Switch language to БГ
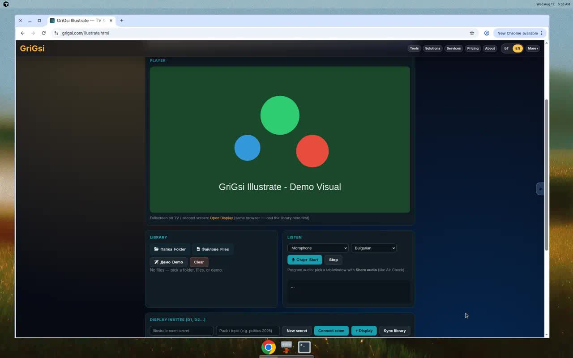This screenshot has width=573, height=358. pyautogui.click(x=506, y=48)
